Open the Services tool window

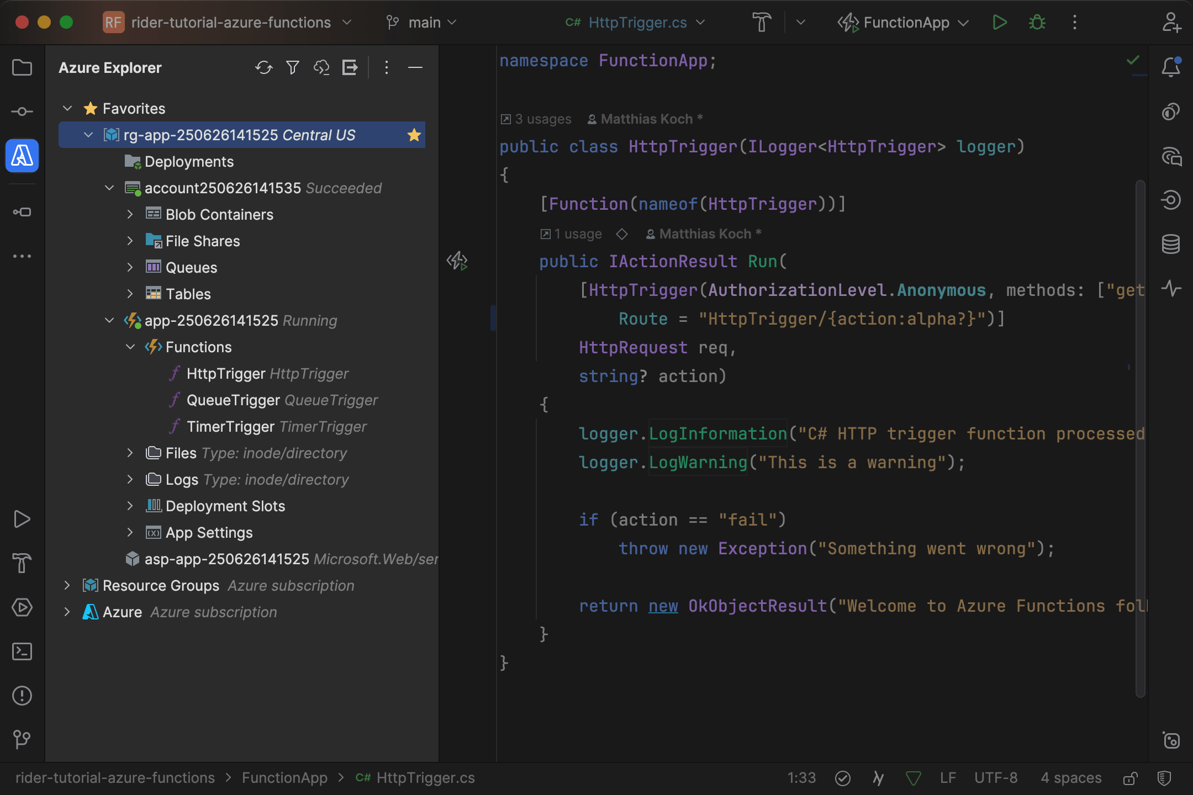pos(22,608)
